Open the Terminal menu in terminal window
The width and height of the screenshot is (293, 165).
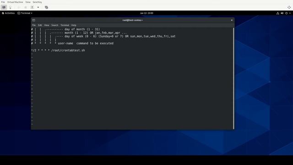65,25
